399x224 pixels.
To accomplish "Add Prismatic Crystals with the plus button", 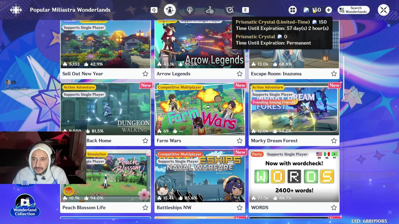I will click(329, 10).
